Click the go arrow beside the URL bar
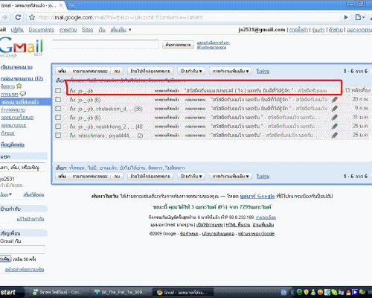Screen dimensions: 372x298 pyautogui.click(x=346, y=17)
